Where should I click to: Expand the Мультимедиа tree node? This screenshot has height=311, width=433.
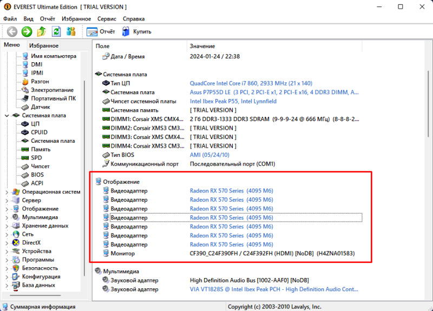pyautogui.click(x=6, y=217)
